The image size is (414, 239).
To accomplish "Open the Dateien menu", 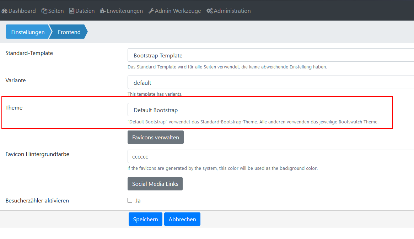I will pos(82,11).
